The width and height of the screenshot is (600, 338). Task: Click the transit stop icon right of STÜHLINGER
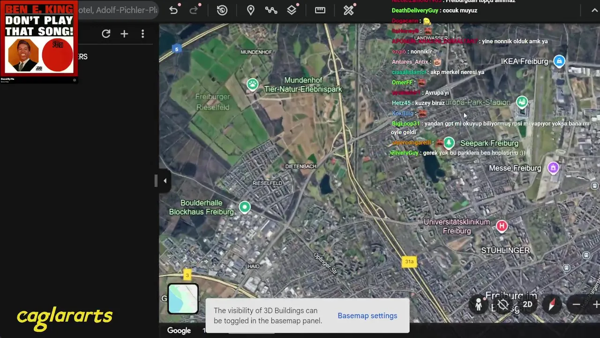tap(586, 255)
